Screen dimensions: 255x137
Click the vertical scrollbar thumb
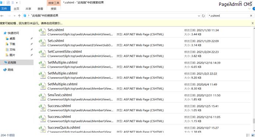pos(254,121)
